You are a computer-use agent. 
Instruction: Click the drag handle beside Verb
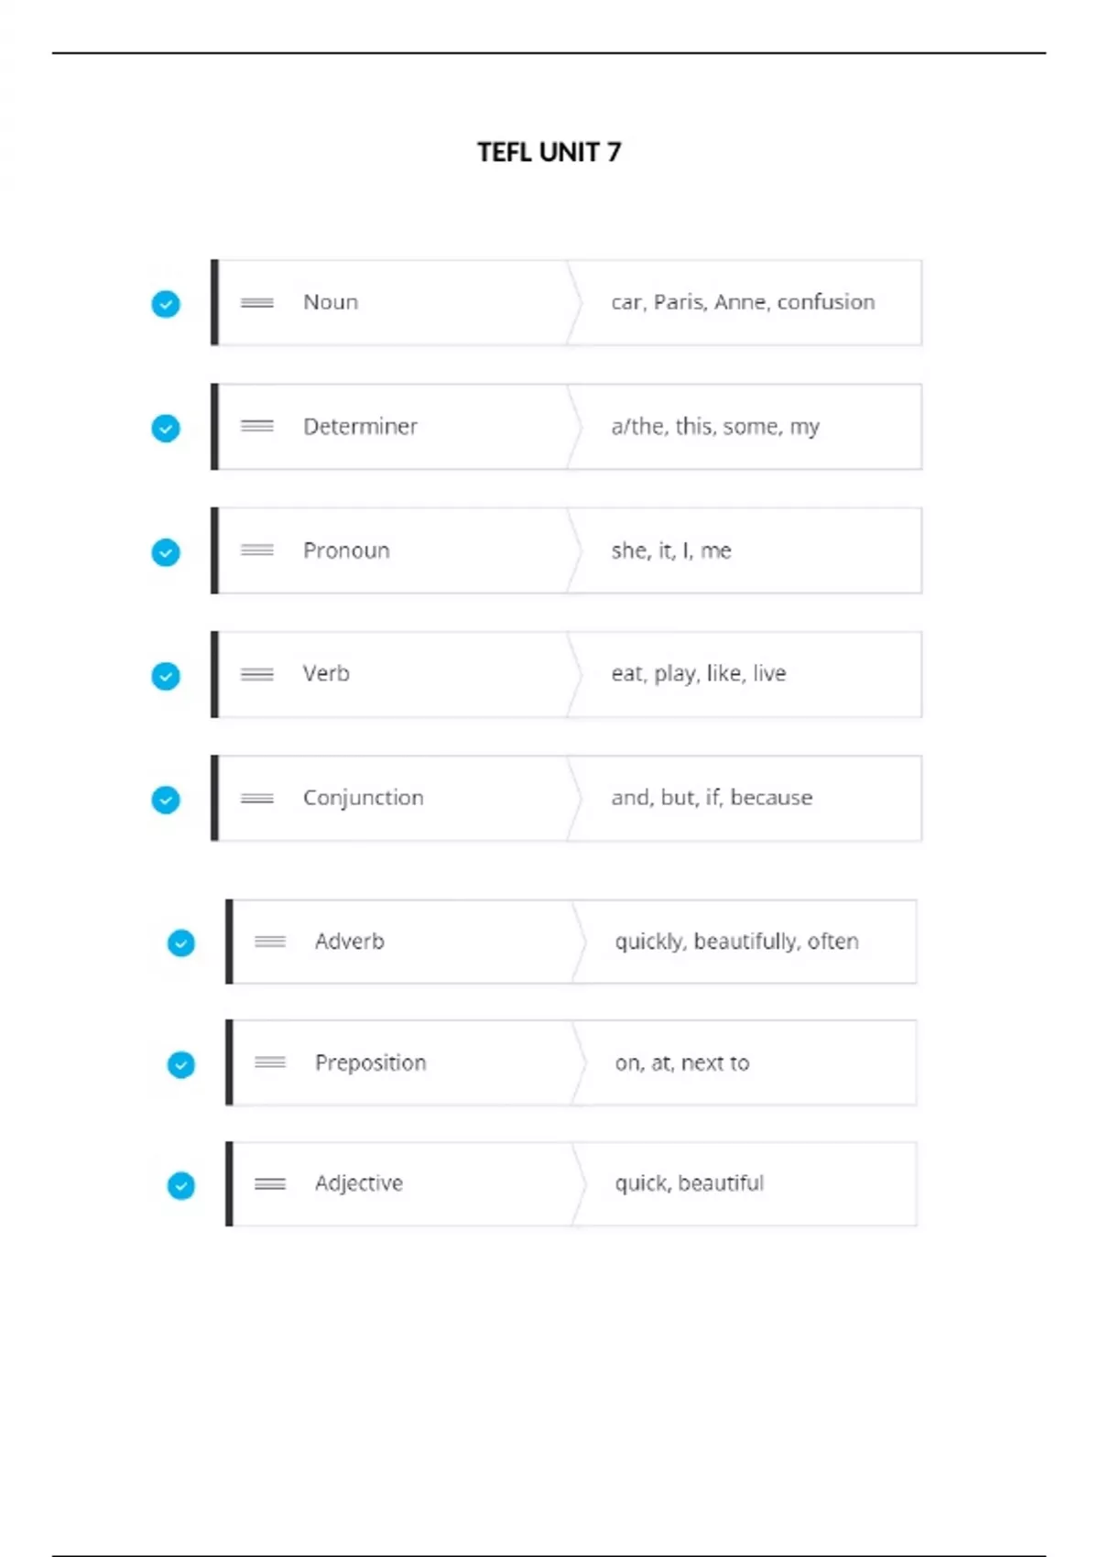(x=257, y=674)
